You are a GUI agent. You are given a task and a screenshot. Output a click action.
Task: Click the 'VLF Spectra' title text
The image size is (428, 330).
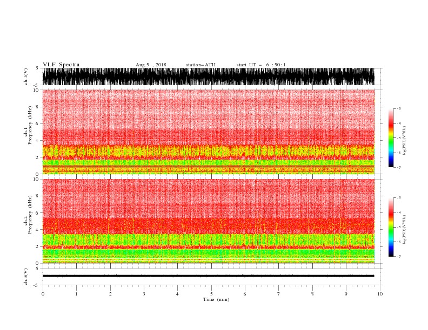click(x=61, y=65)
